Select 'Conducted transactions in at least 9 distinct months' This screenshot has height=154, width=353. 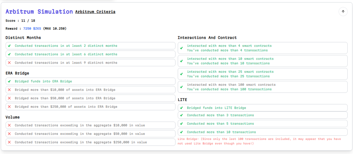click(66, 63)
